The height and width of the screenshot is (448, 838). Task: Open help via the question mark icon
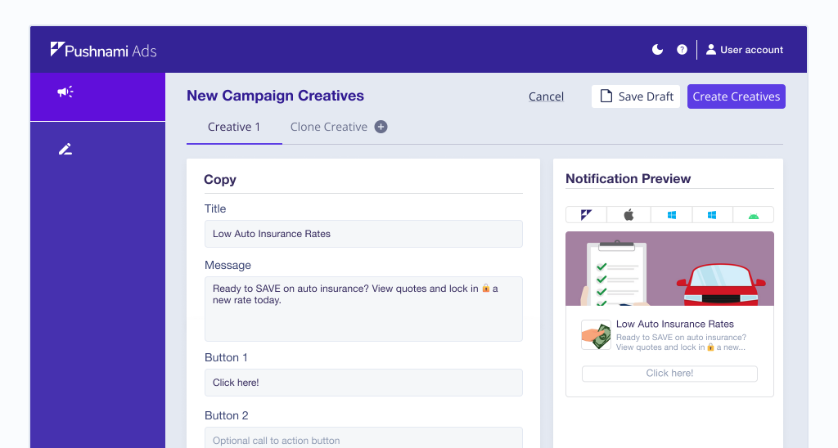tap(682, 50)
